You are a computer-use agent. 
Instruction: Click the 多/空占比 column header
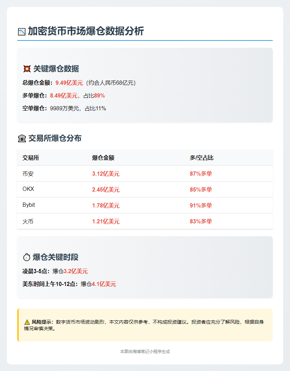coord(202,158)
